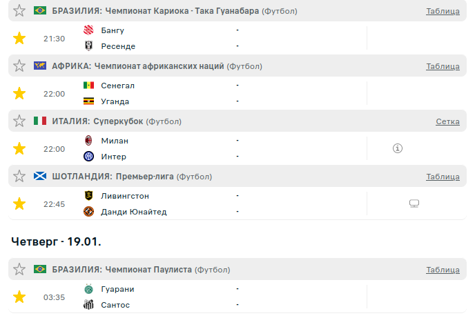Click the Senegal team name
This screenshot has height=318, width=475.
117,86
